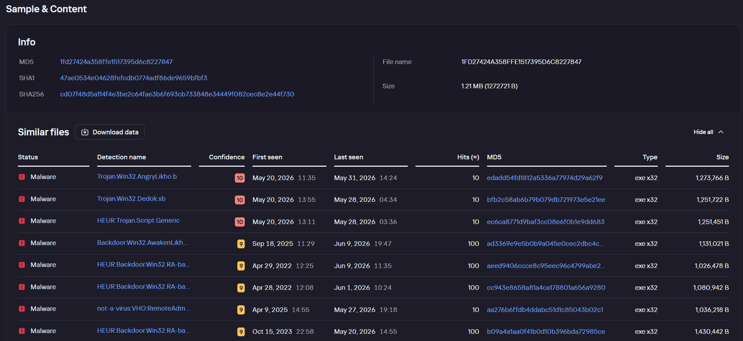Click the SHA1 hash link in Info
This screenshot has height=341, width=743.
(134, 78)
